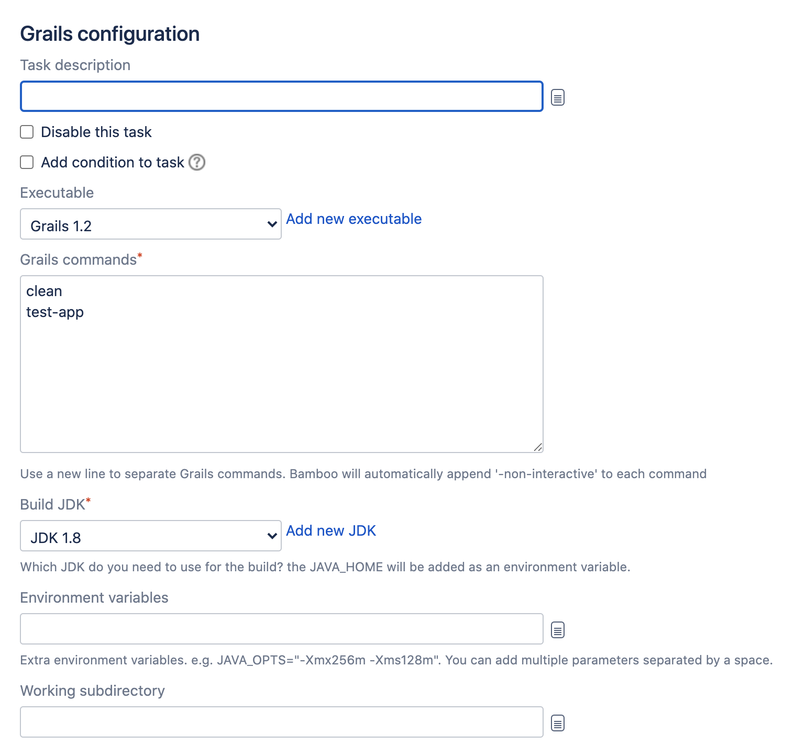Focus the Task description input field
The image size is (795, 746).
282,97
